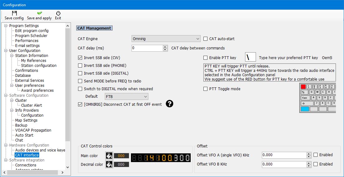Check Invert SSB side (DIGITAL)

[80, 73]
